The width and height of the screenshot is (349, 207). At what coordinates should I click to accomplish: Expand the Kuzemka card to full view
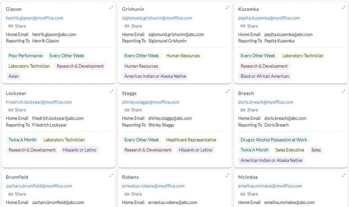(344, 7)
